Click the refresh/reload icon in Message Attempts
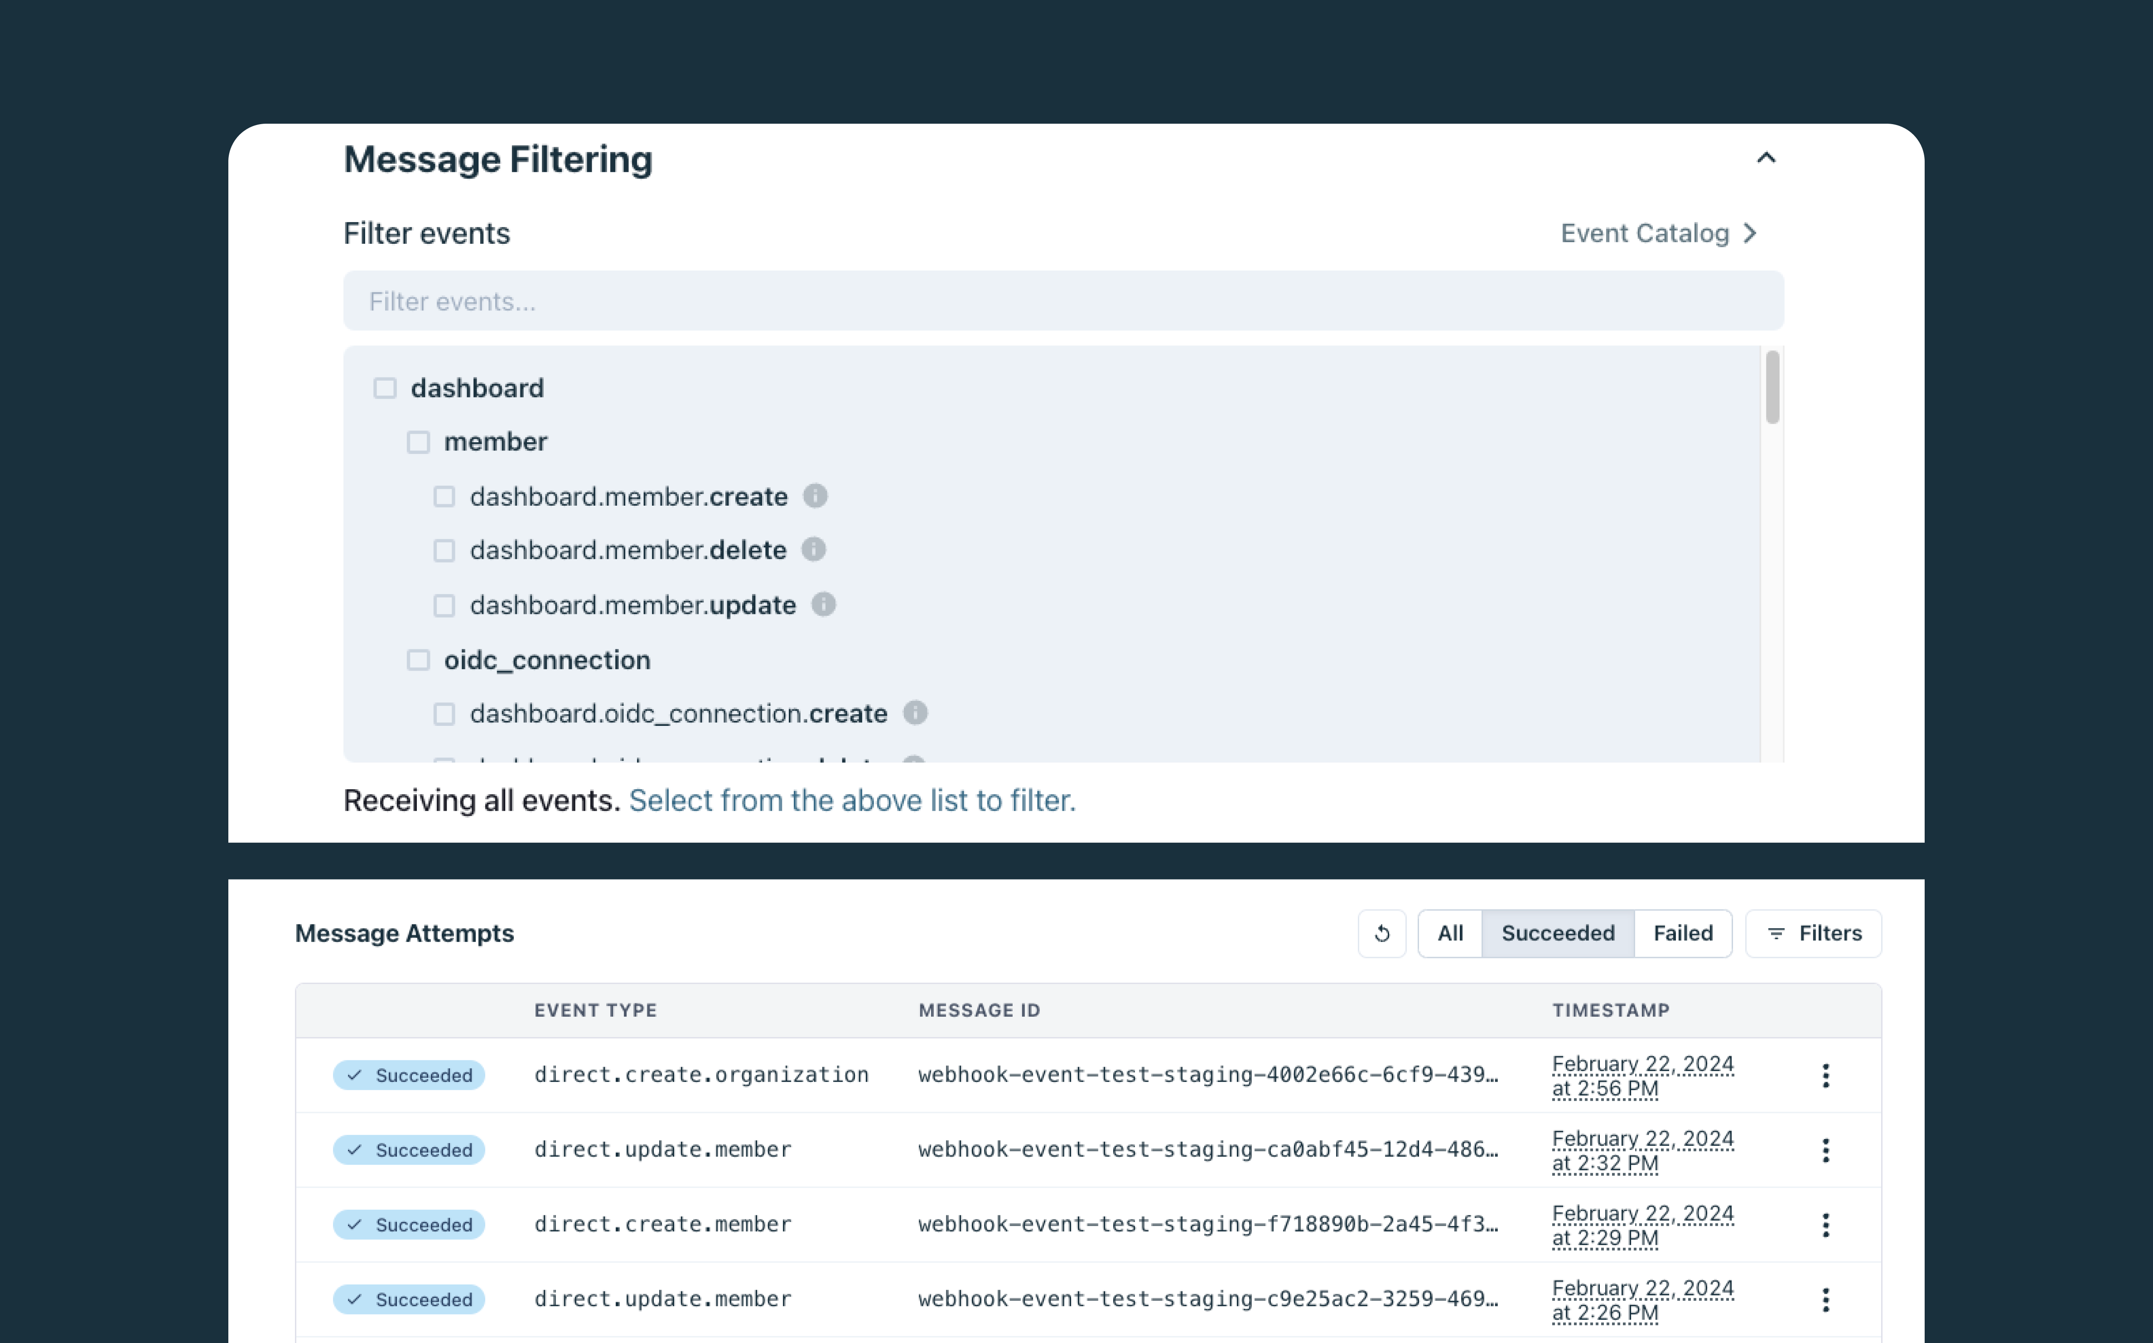This screenshot has height=1343, width=2153. click(x=1381, y=933)
